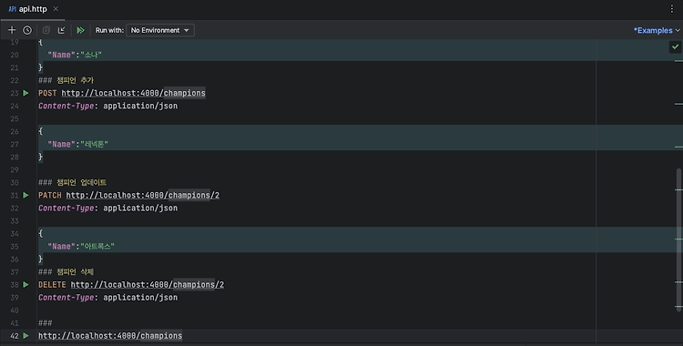
Task: Open the DELETE localhost:4000/champions/2 URL
Action: (x=148, y=285)
